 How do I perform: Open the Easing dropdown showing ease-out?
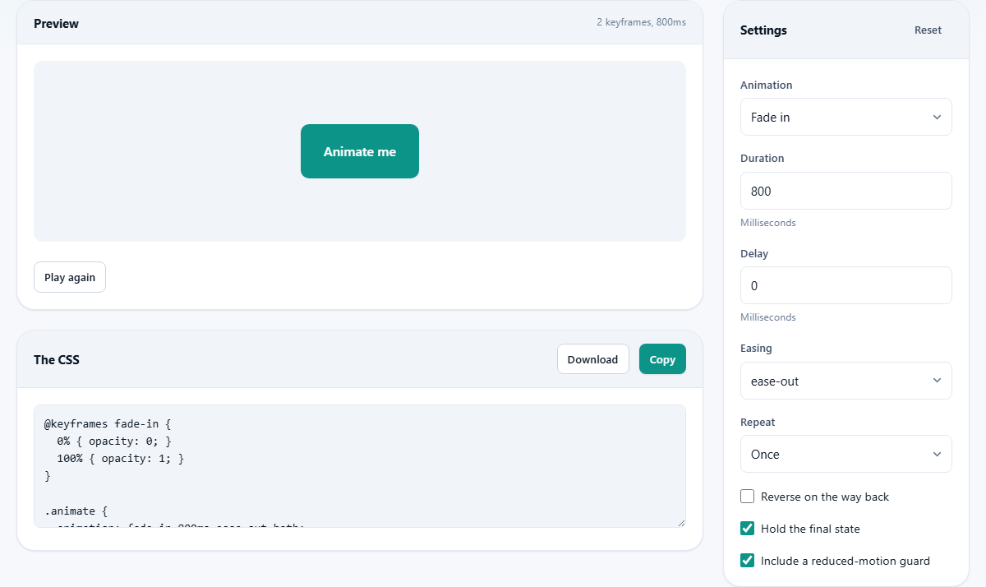(x=846, y=381)
